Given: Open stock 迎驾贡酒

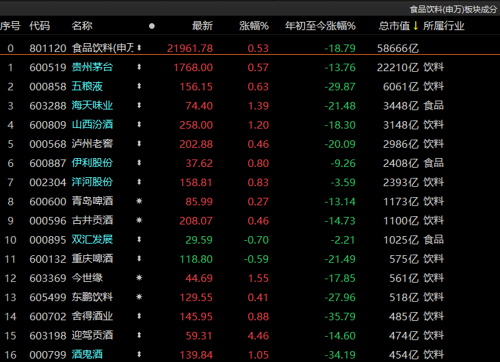Looking at the screenshot, I should [x=92, y=335].
